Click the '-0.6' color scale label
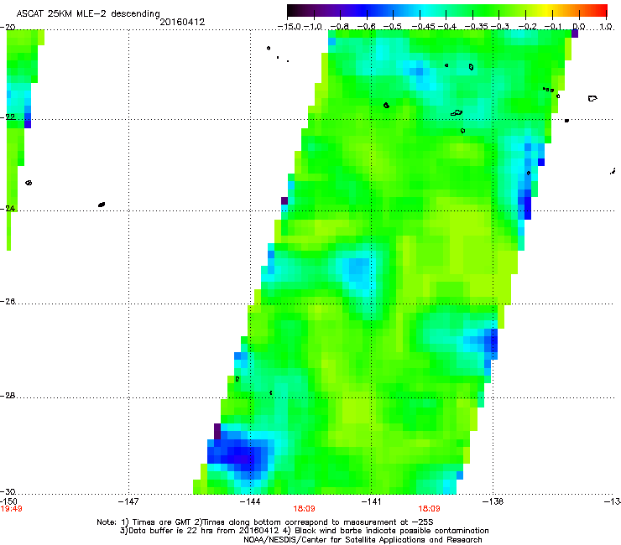This screenshot has width=621, height=545. point(367,27)
